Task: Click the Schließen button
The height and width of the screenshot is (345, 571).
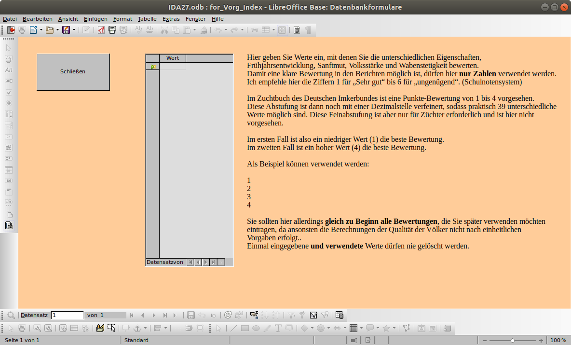Action: (x=73, y=72)
